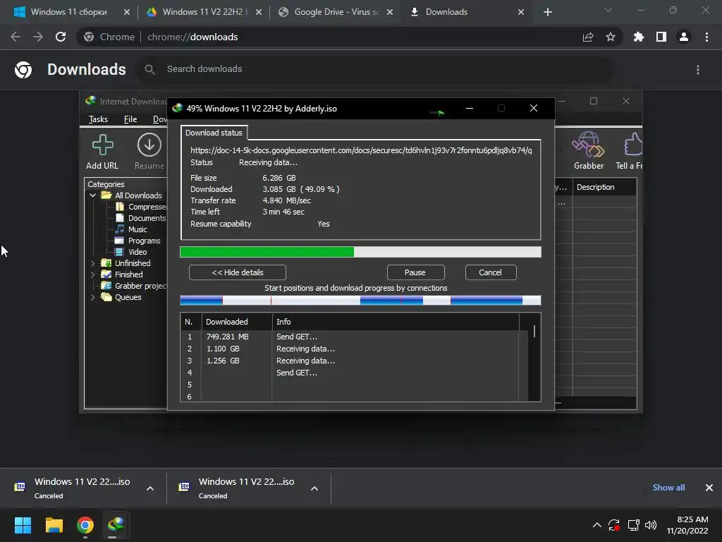Switch to the Windows 11 V2 22H2 Drive tab
The height and width of the screenshot is (542, 722).
point(202,12)
